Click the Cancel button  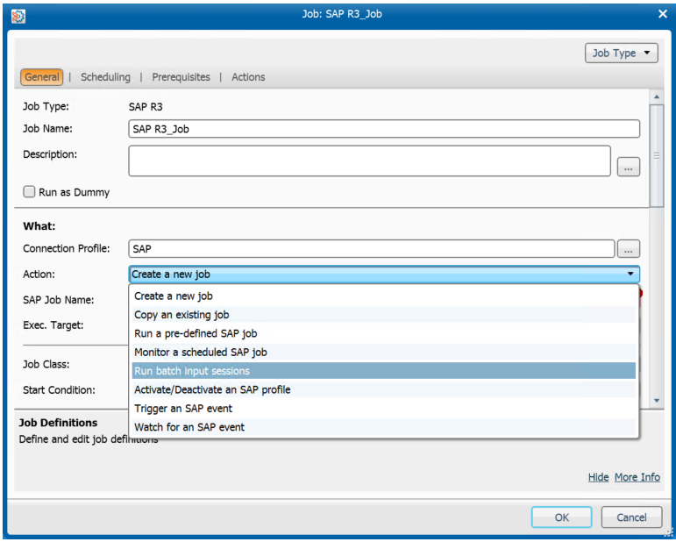pyautogui.click(x=631, y=517)
